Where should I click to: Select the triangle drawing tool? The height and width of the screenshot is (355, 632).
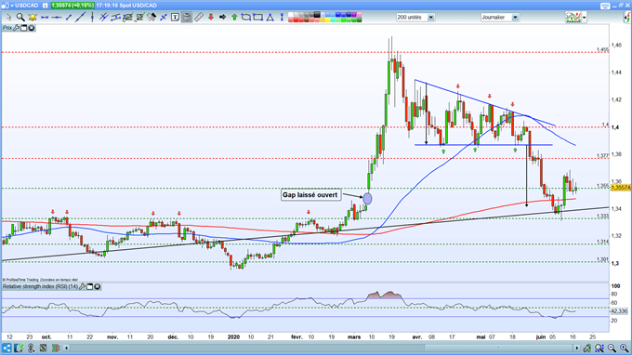point(270,17)
